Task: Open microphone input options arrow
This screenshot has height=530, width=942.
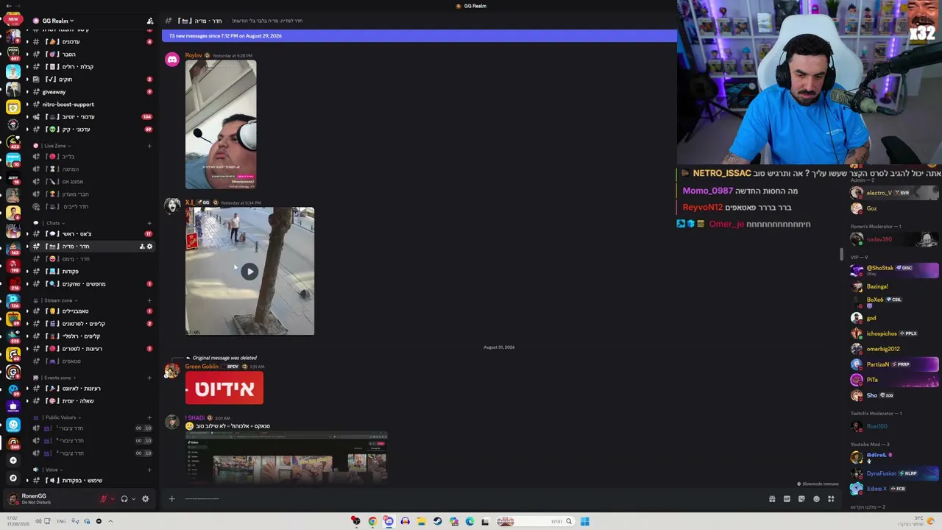Action: click(x=112, y=499)
